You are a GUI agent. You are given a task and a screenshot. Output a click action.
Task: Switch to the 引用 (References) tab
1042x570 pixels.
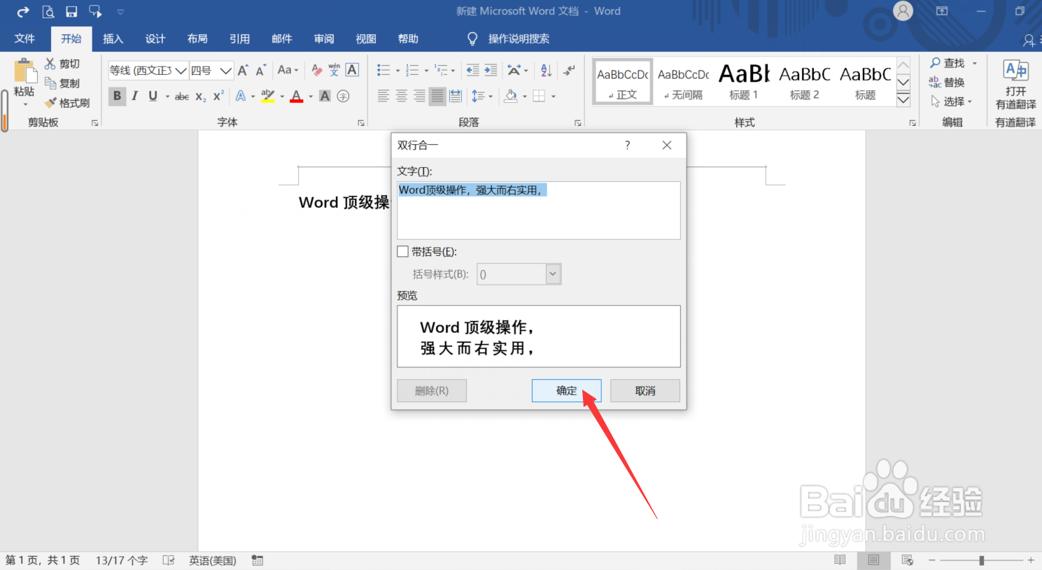click(239, 38)
